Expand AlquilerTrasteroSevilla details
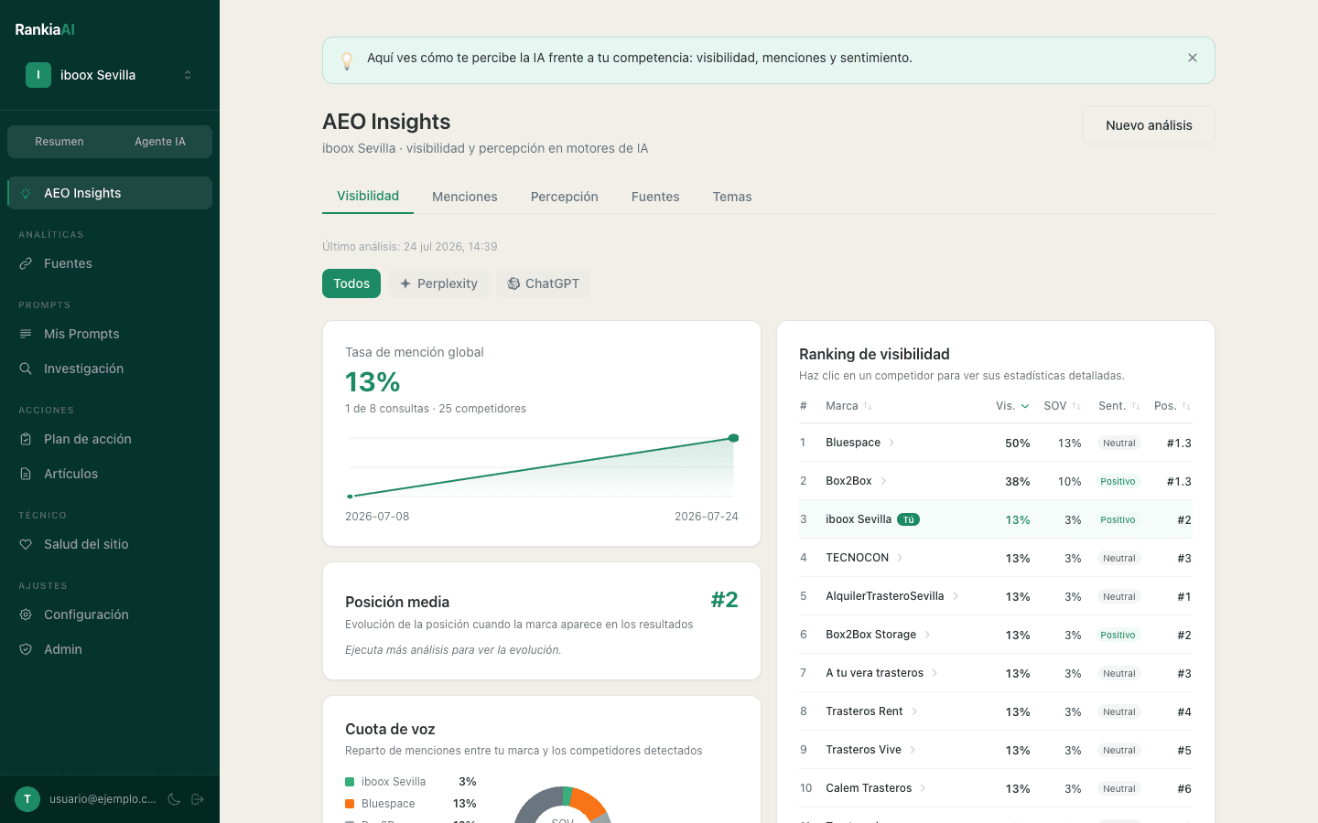Image resolution: width=1318 pixels, height=823 pixels. 956,596
